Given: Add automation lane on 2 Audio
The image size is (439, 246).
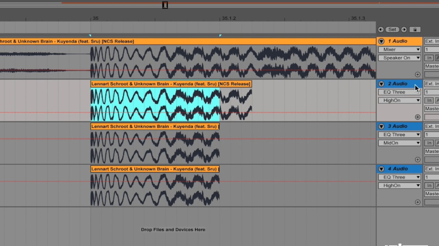Looking at the screenshot, I should point(417,117).
